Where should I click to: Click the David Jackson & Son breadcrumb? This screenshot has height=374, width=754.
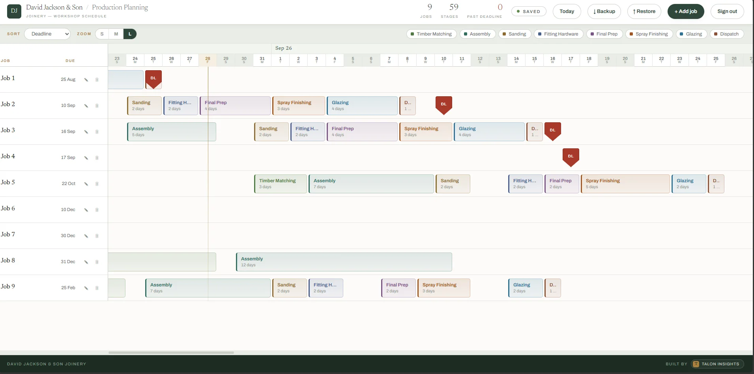[54, 7]
